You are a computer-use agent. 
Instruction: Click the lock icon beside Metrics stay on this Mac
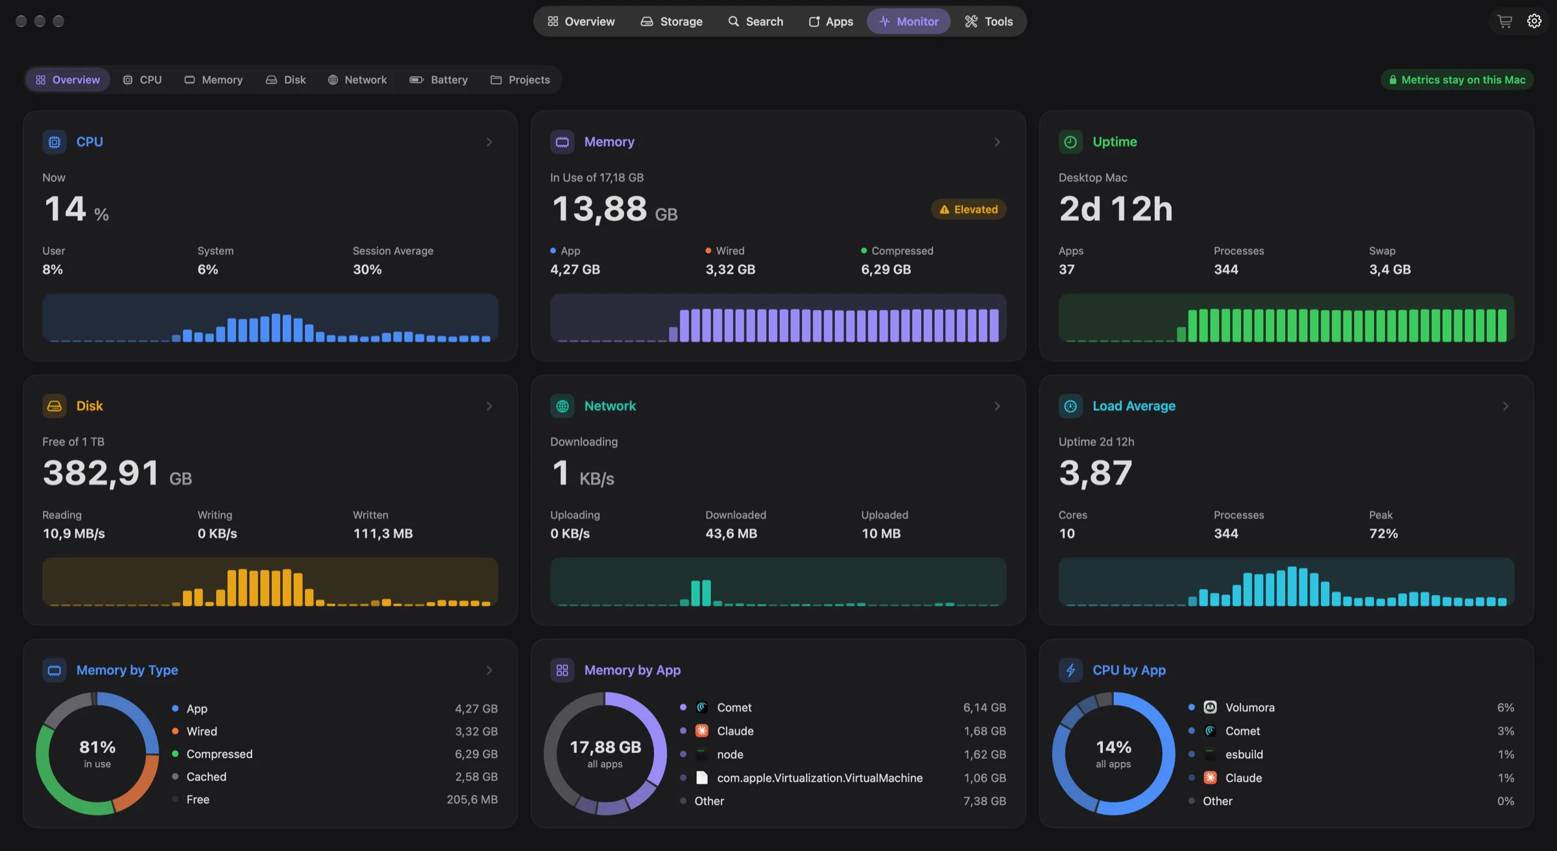pos(1393,80)
